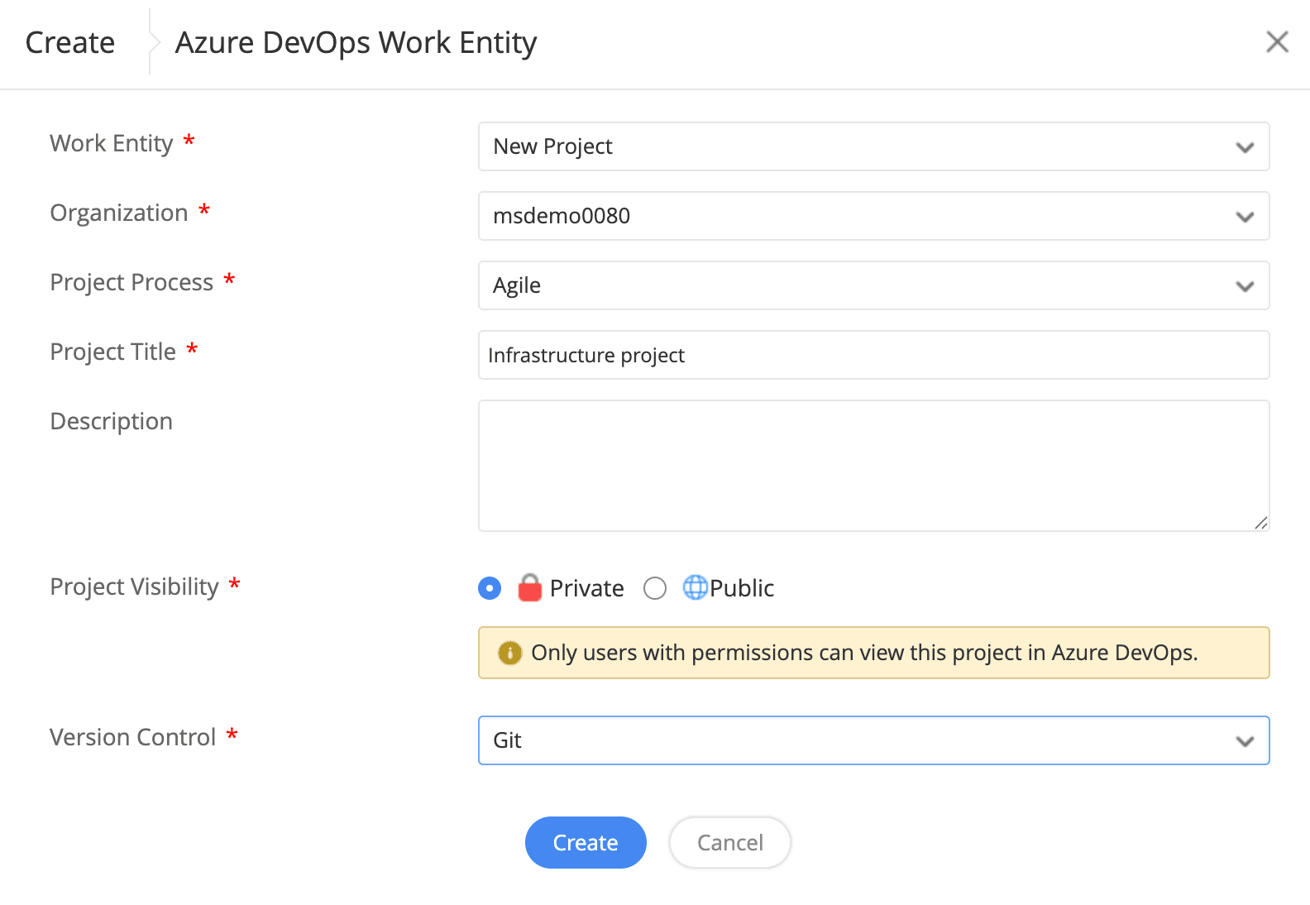Close the Azure DevOps Work Entity dialog
Screen dimensions: 1310x905
coord(1277,41)
